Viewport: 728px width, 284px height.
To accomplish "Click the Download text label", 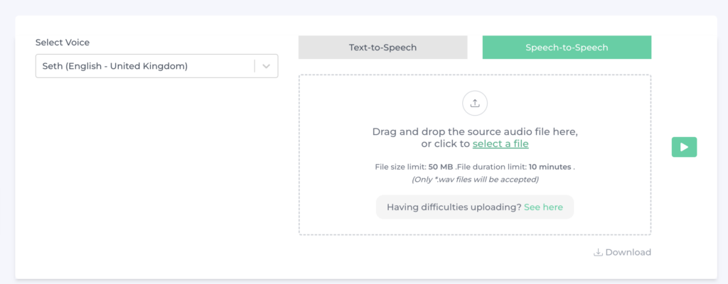I will coord(628,253).
